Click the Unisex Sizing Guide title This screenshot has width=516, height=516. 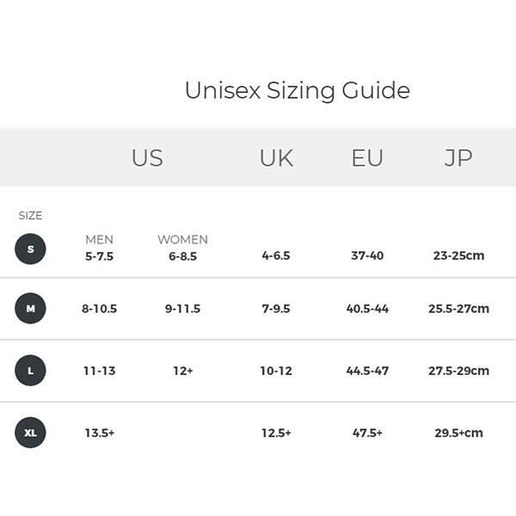click(x=297, y=90)
